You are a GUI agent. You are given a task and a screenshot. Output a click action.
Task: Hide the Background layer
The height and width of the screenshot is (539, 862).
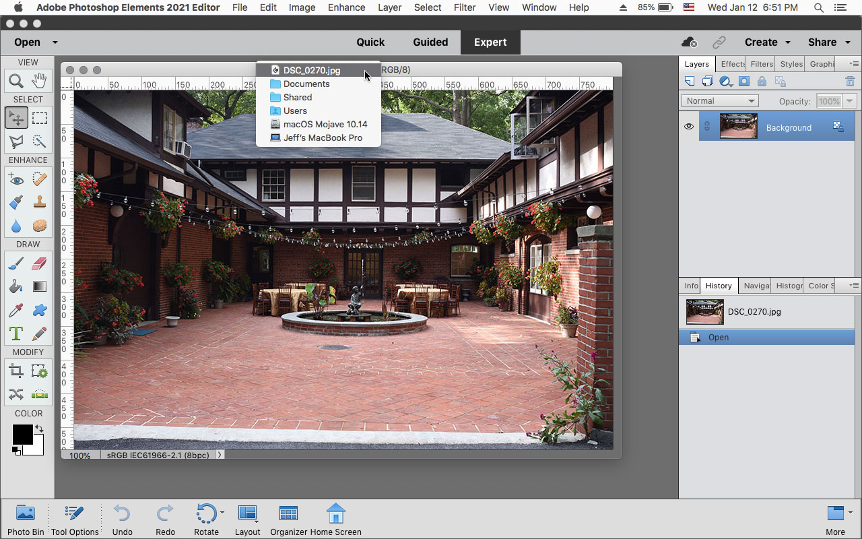pyautogui.click(x=688, y=127)
